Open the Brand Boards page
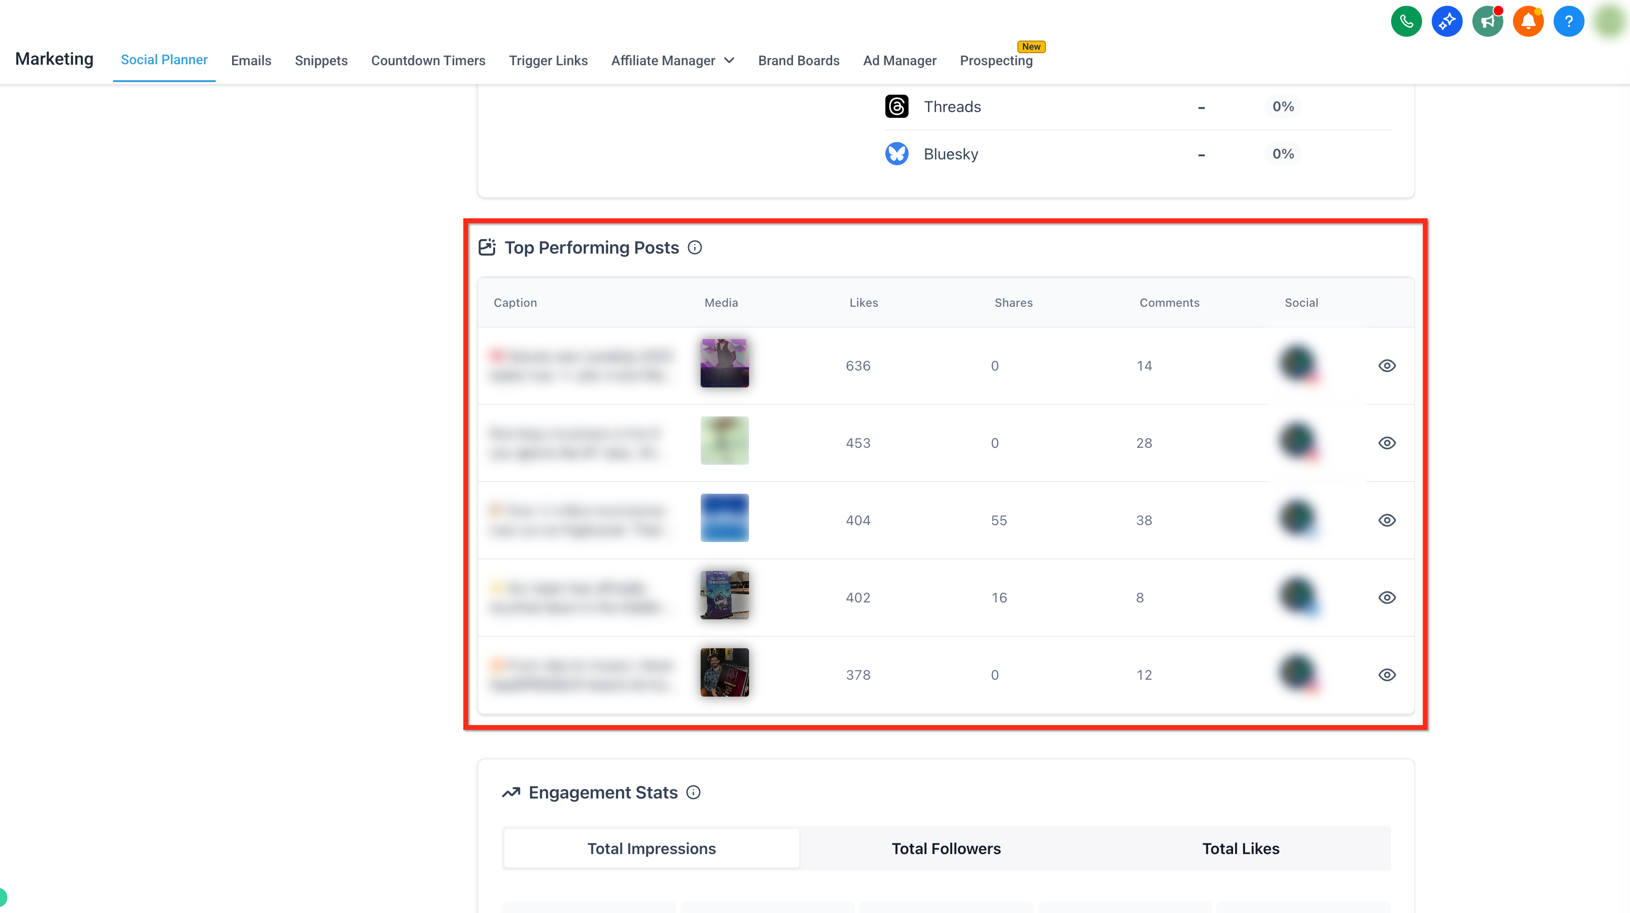1630x913 pixels. [798, 61]
